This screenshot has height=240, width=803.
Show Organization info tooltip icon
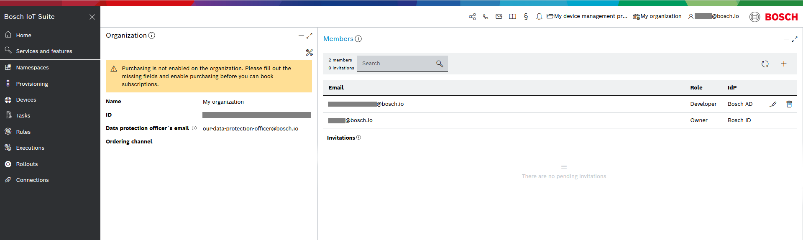[x=152, y=36]
